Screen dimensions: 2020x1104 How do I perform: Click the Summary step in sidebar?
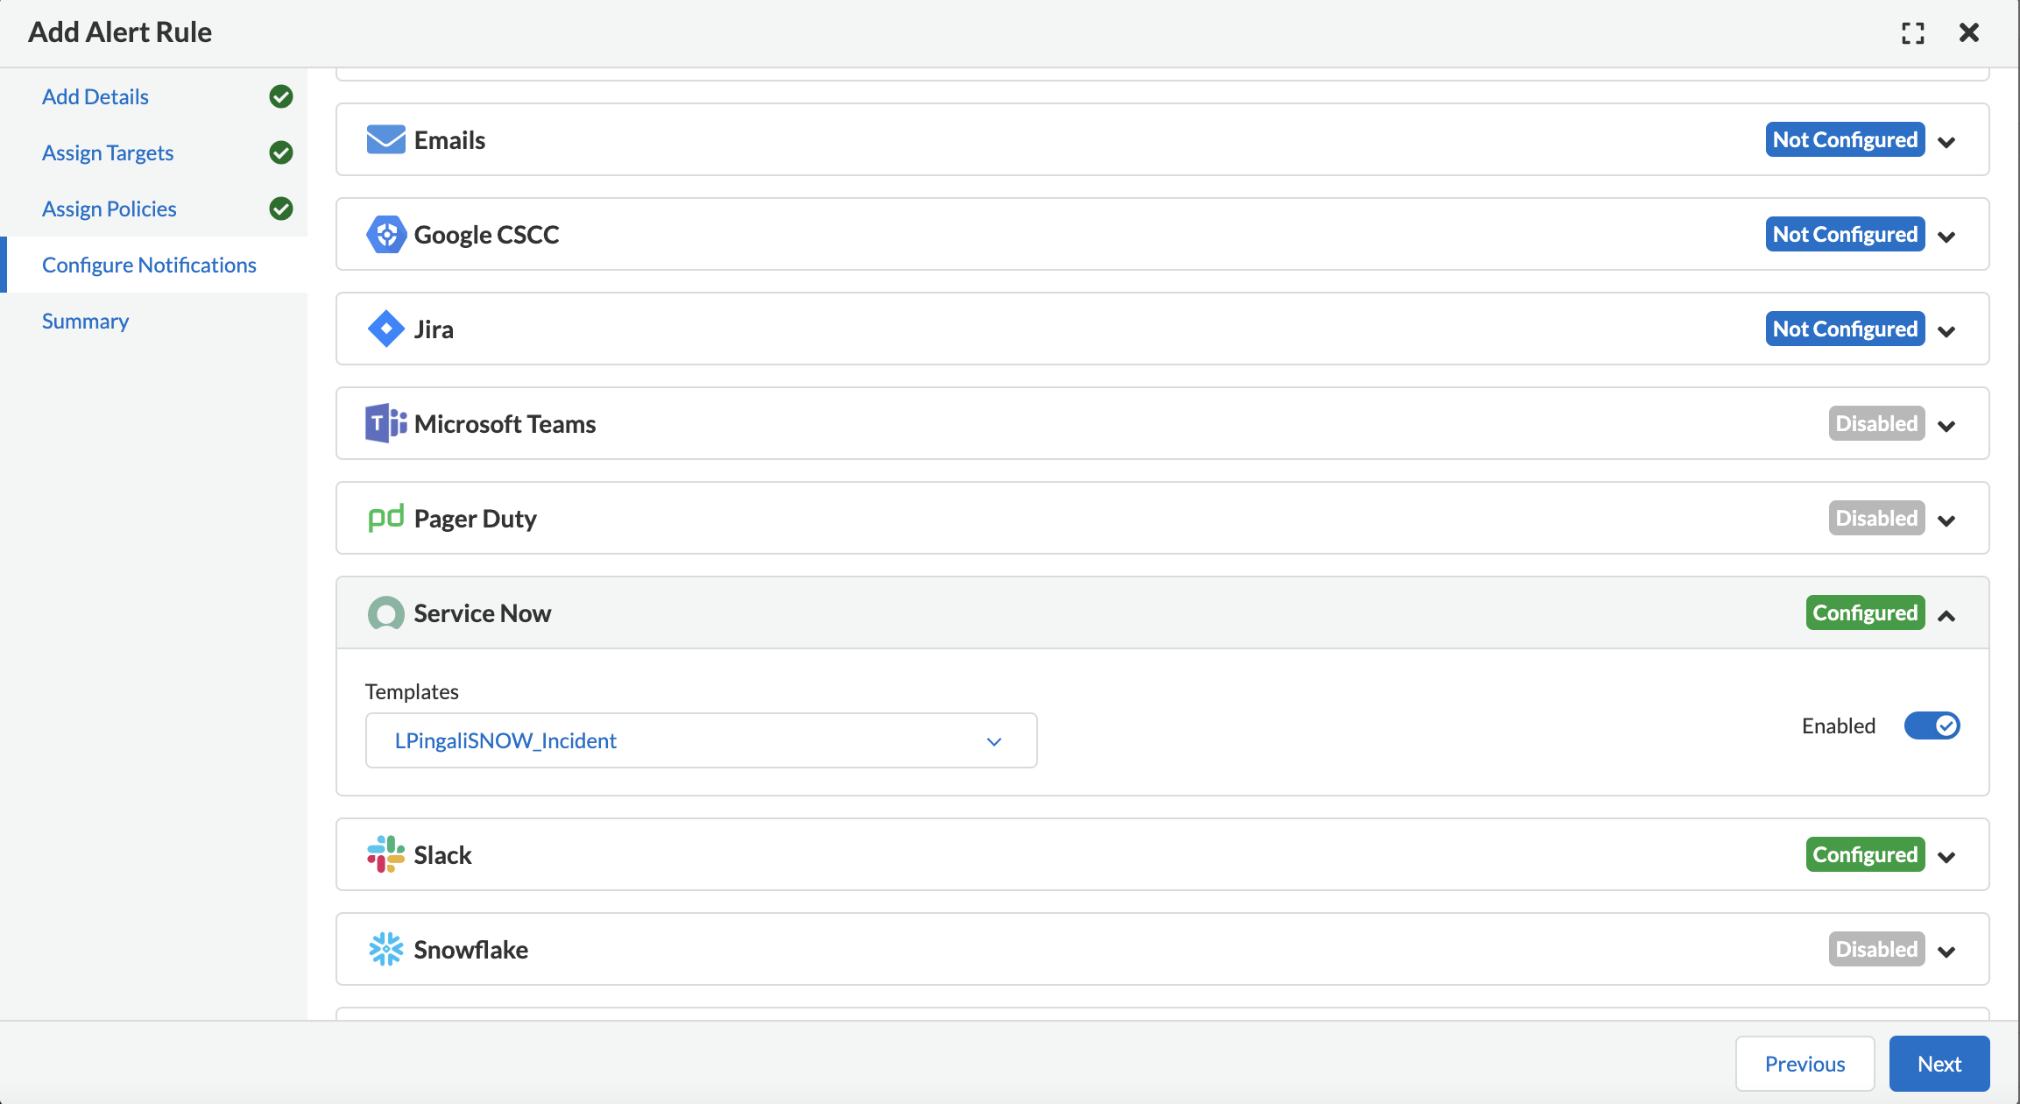point(86,320)
